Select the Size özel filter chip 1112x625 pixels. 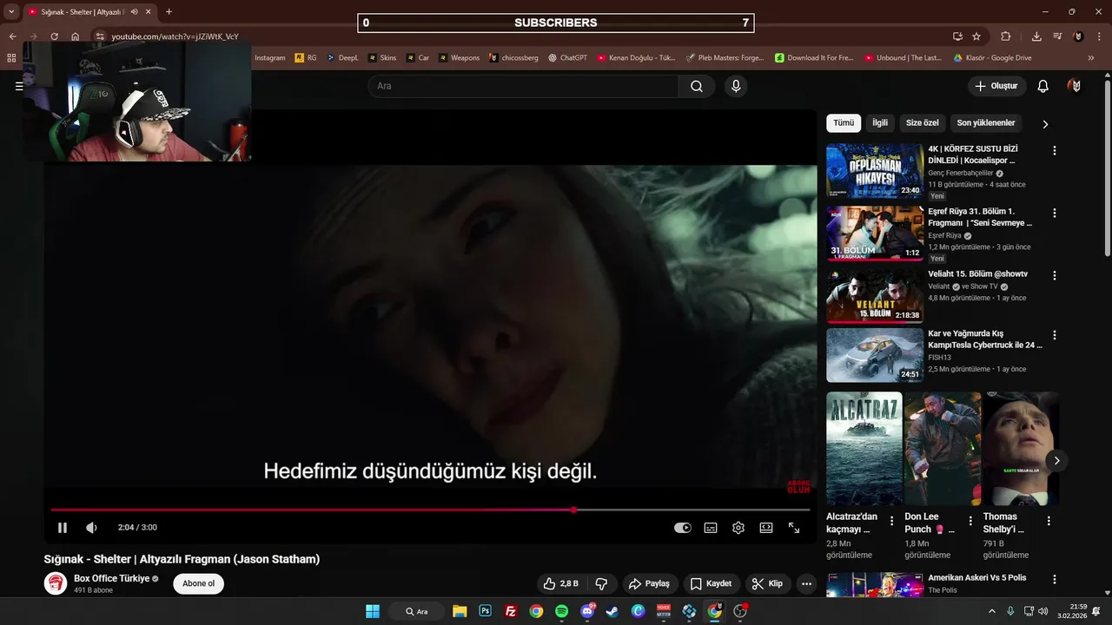click(x=923, y=123)
